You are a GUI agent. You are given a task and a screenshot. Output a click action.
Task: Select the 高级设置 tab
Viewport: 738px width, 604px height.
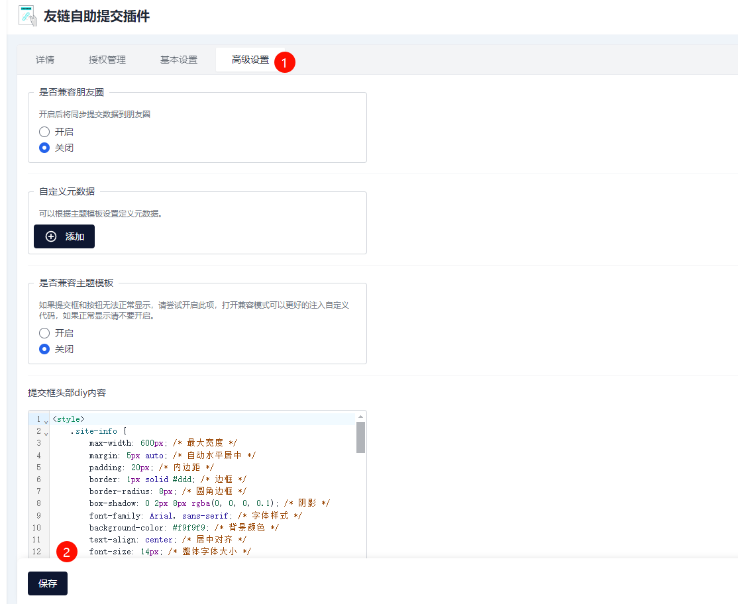click(250, 60)
